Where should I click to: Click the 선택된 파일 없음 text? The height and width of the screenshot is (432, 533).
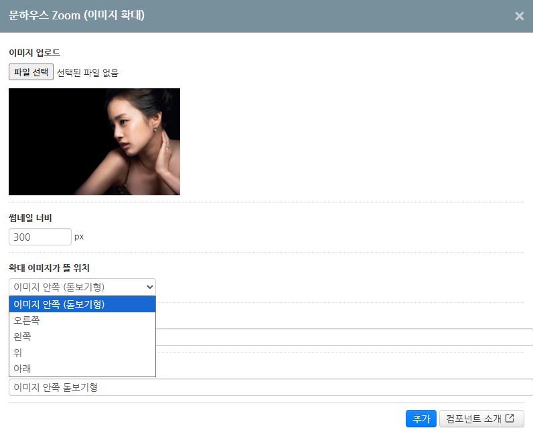coord(88,73)
